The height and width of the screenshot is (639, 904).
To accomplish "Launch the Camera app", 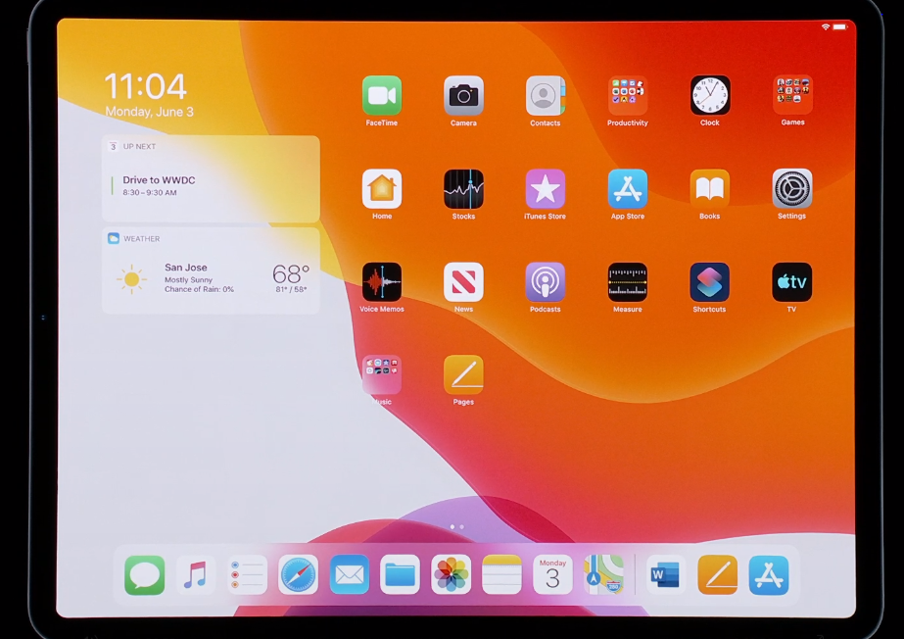I will point(463,95).
